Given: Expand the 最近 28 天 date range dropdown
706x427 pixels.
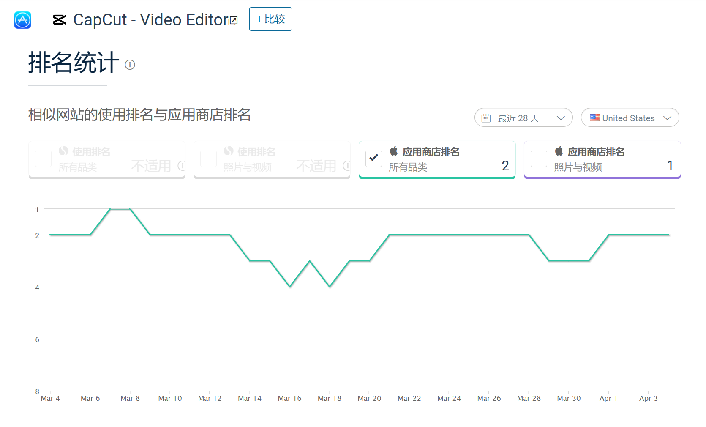Looking at the screenshot, I should (523, 118).
